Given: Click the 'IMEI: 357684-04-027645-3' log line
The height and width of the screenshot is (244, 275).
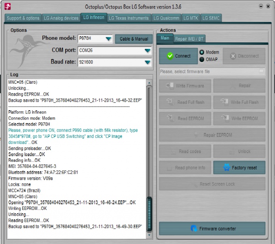Looking at the screenshot, I should [32, 166].
